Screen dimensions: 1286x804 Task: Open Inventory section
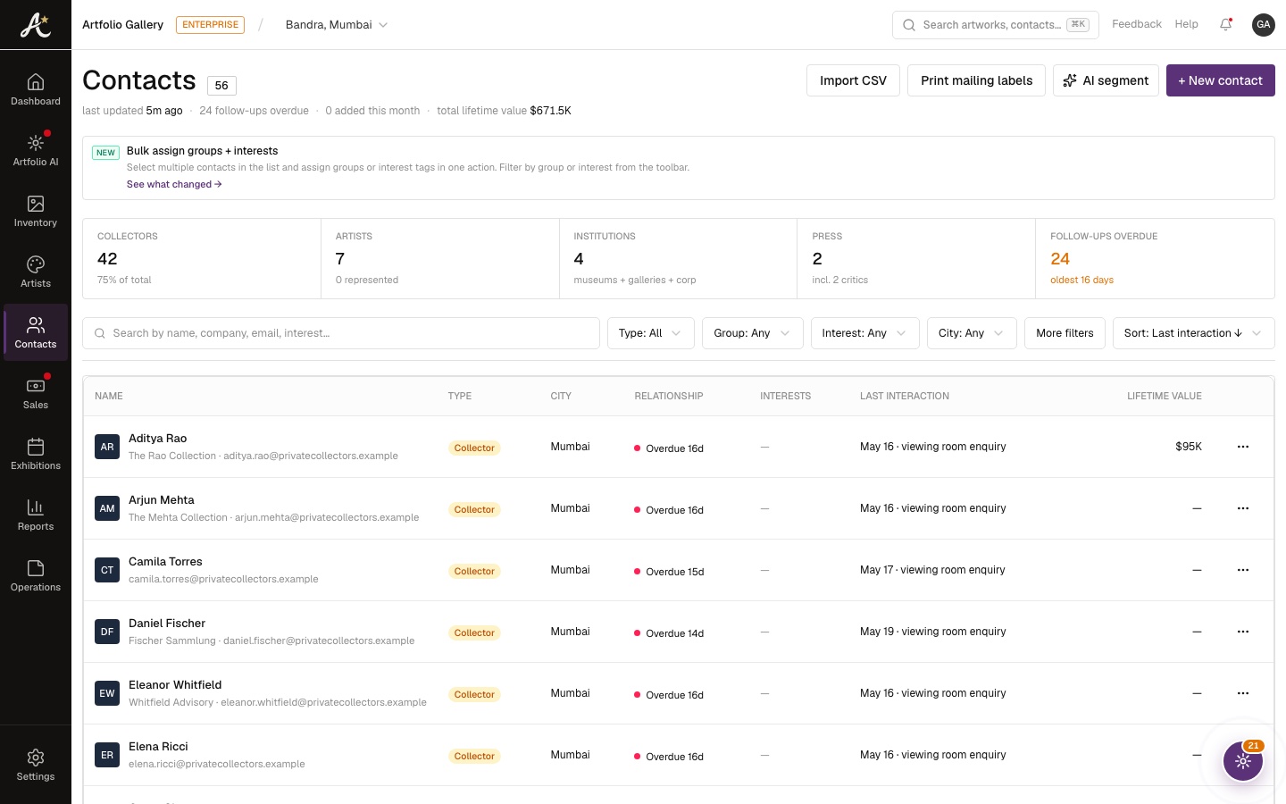(36, 211)
